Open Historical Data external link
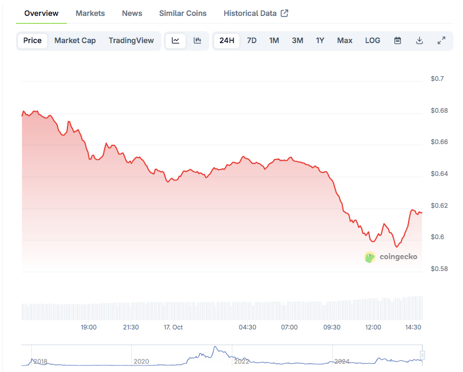This screenshot has width=463, height=372. 255,13
